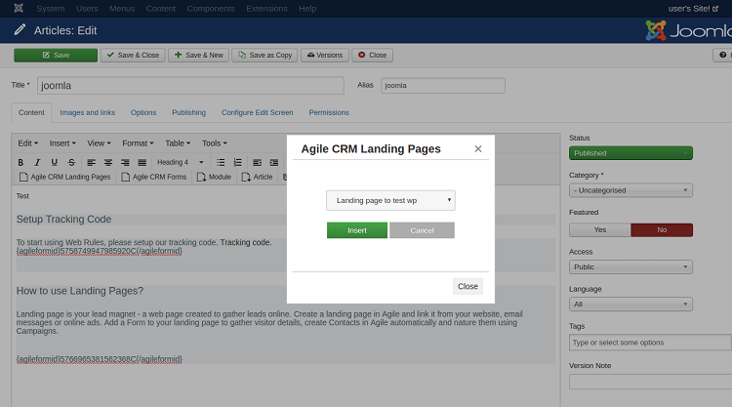Click Save as Copy button
This screenshot has width=732, height=407.
tap(264, 55)
